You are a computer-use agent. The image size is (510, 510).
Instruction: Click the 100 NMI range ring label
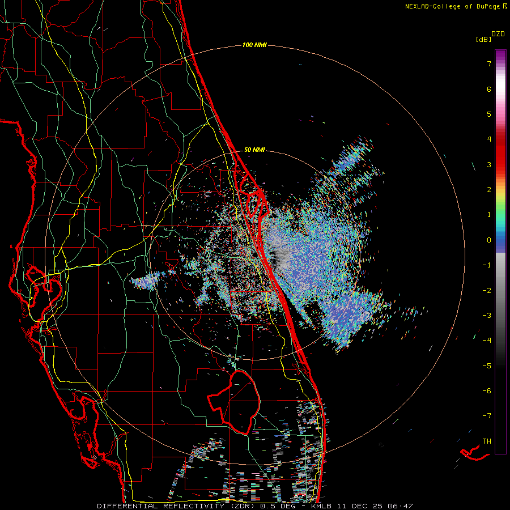(254, 45)
